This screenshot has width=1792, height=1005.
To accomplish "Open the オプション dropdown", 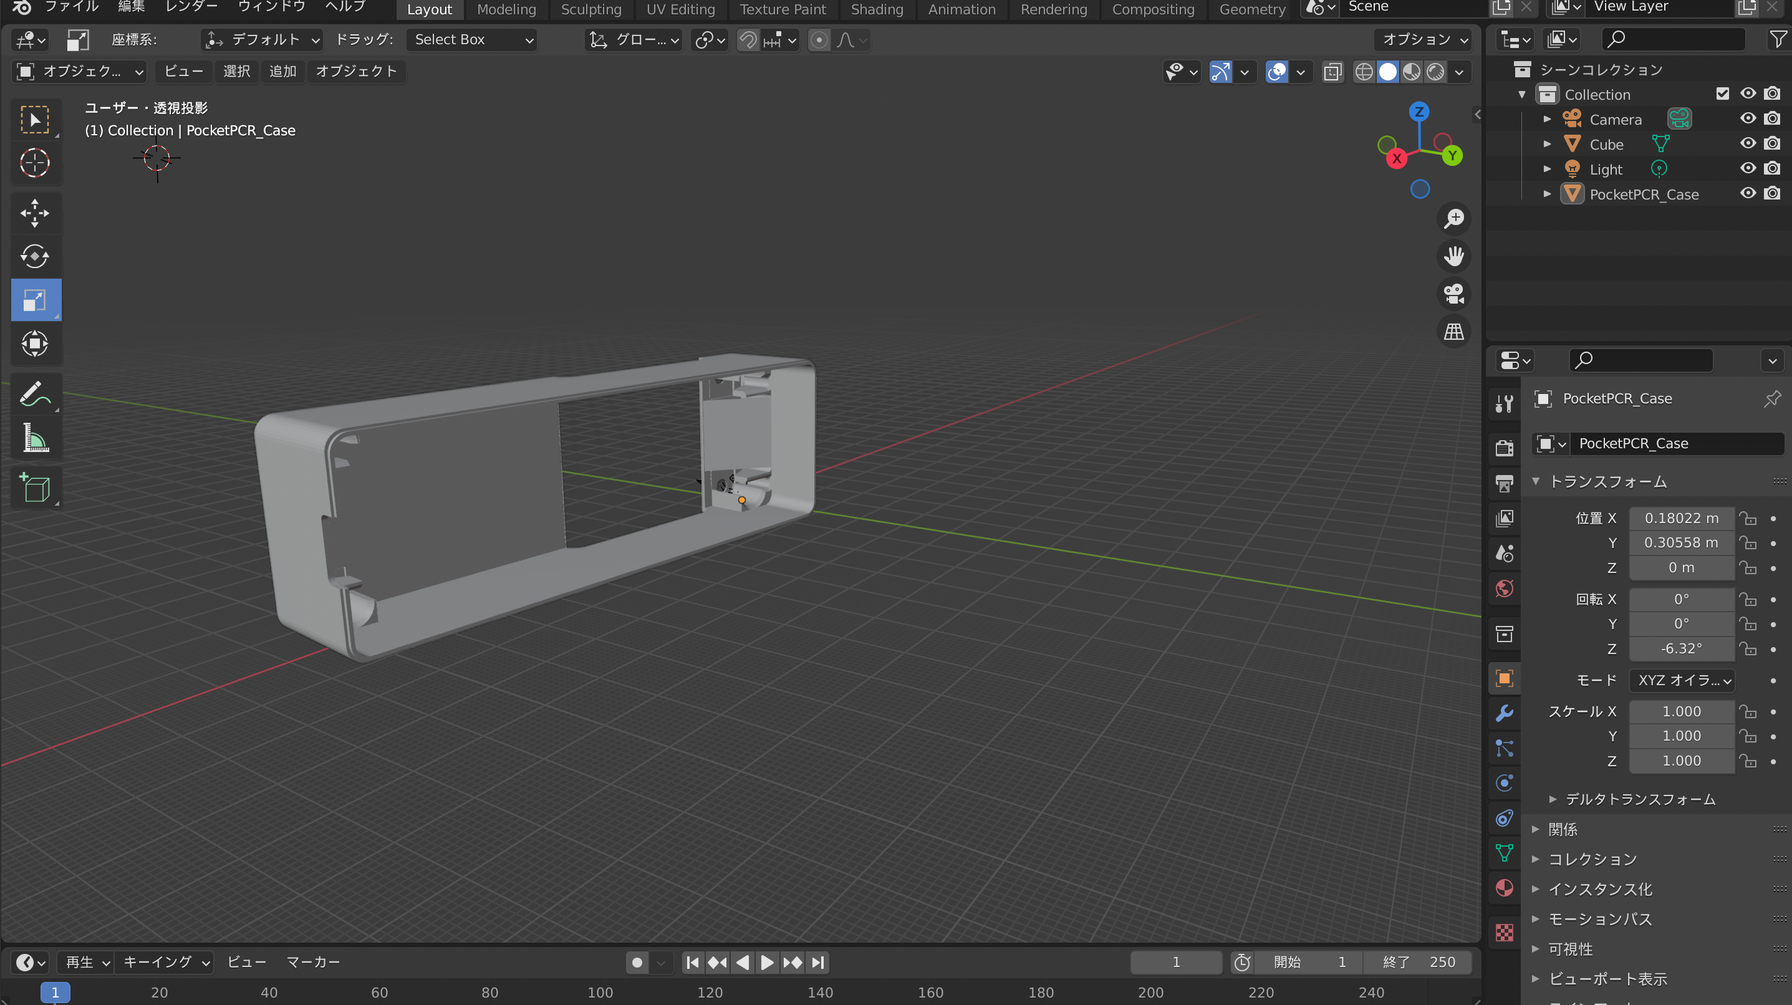I will 1423,41.
